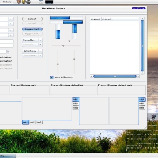Click the right vertical slider handle
Viewport: 158px width, 158px height.
pos(74,59)
